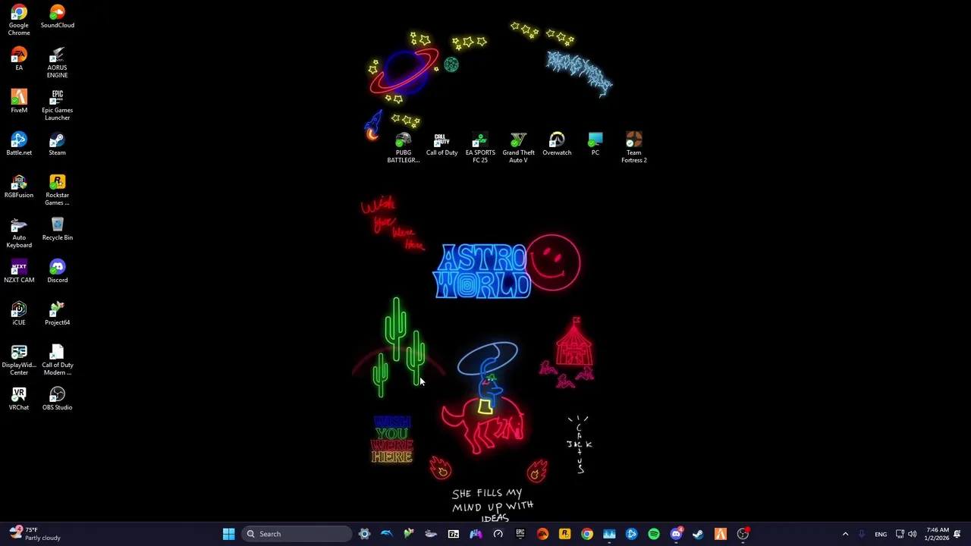Click the taskbar Search box
The image size is (971, 546).
pyautogui.click(x=297, y=534)
